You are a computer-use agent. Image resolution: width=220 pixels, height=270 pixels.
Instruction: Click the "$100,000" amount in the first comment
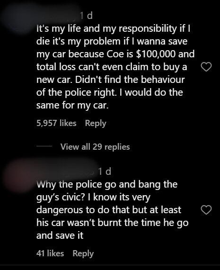pyautogui.click(x=156, y=54)
